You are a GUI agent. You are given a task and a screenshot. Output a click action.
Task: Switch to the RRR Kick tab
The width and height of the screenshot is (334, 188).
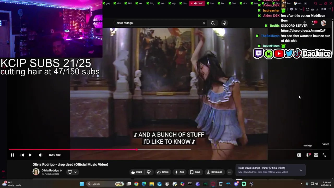128,3
